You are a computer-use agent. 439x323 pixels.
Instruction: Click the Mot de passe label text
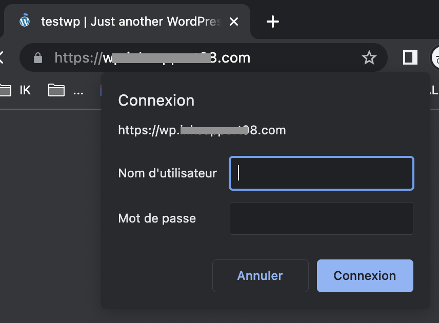coord(157,218)
